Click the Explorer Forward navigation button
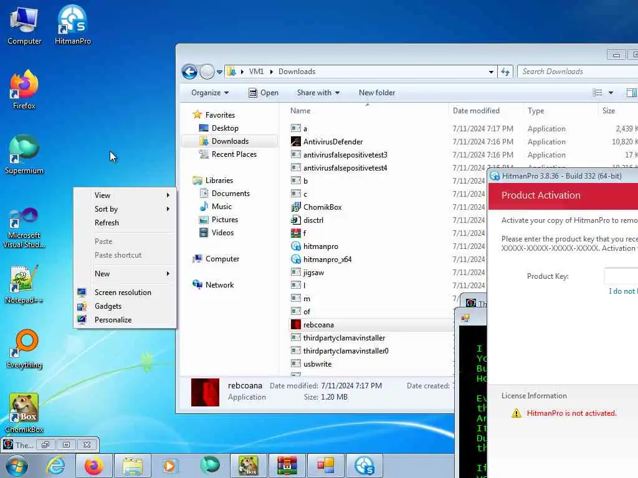Viewport: 638px width, 478px height. click(x=207, y=72)
